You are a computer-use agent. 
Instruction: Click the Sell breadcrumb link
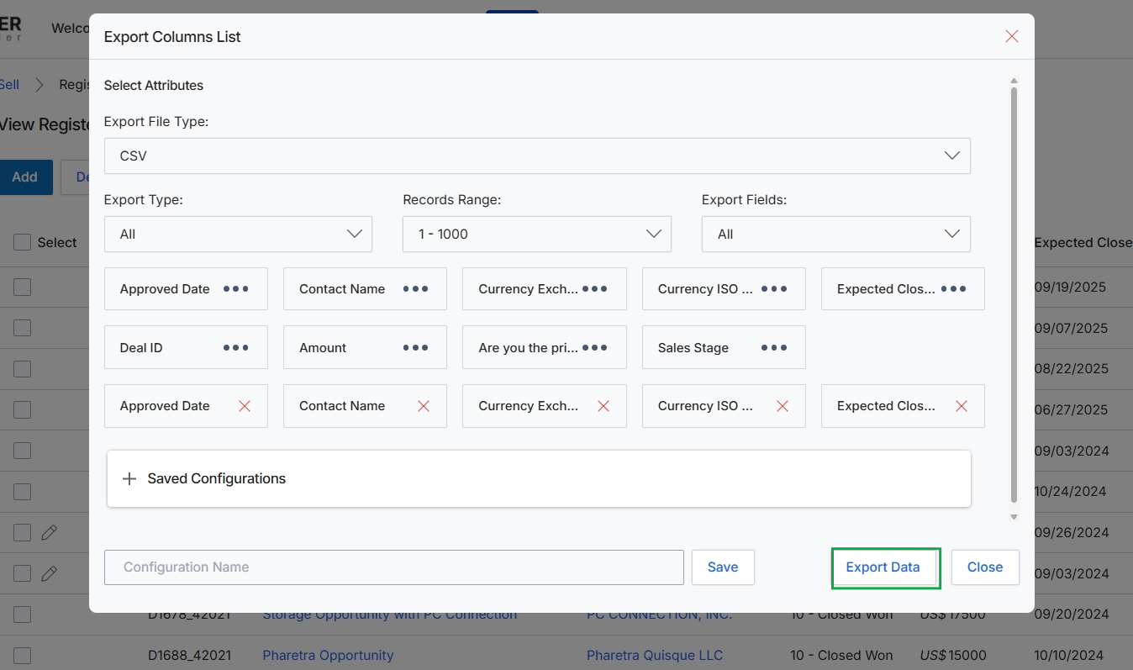[x=9, y=85]
